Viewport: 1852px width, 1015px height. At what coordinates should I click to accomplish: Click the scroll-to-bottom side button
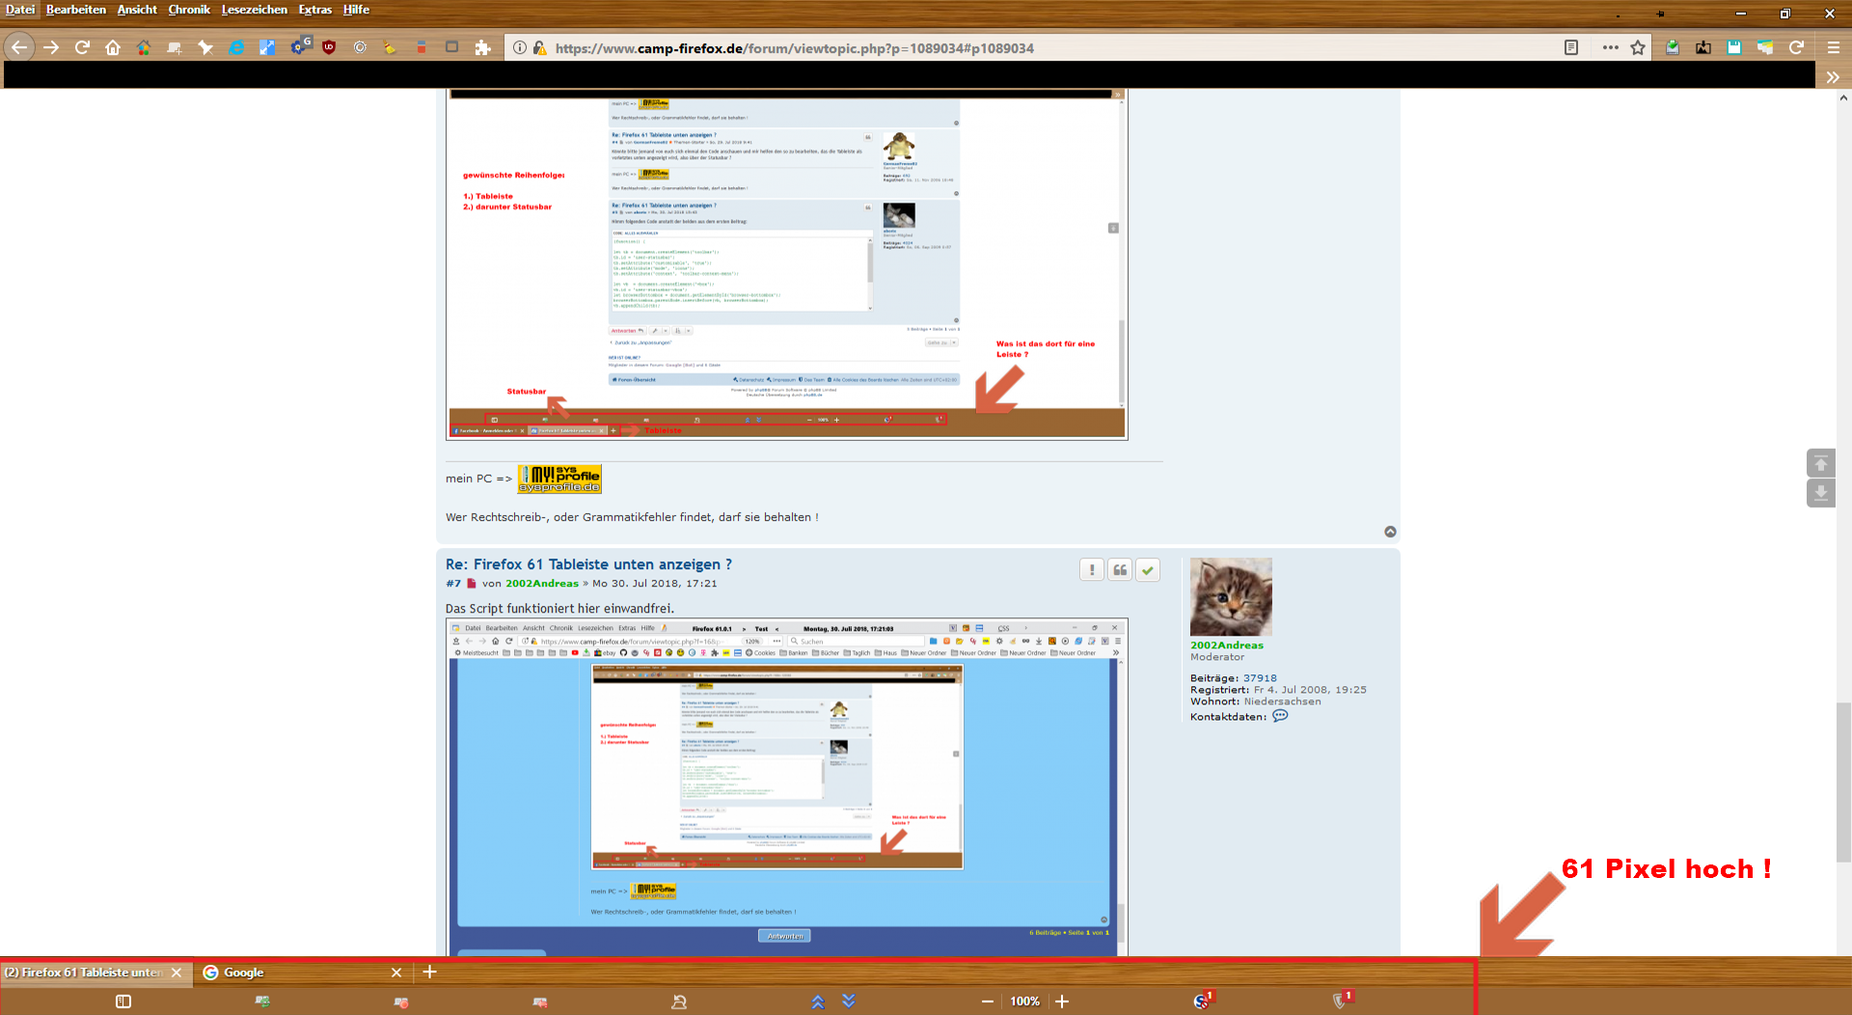pos(1821,493)
